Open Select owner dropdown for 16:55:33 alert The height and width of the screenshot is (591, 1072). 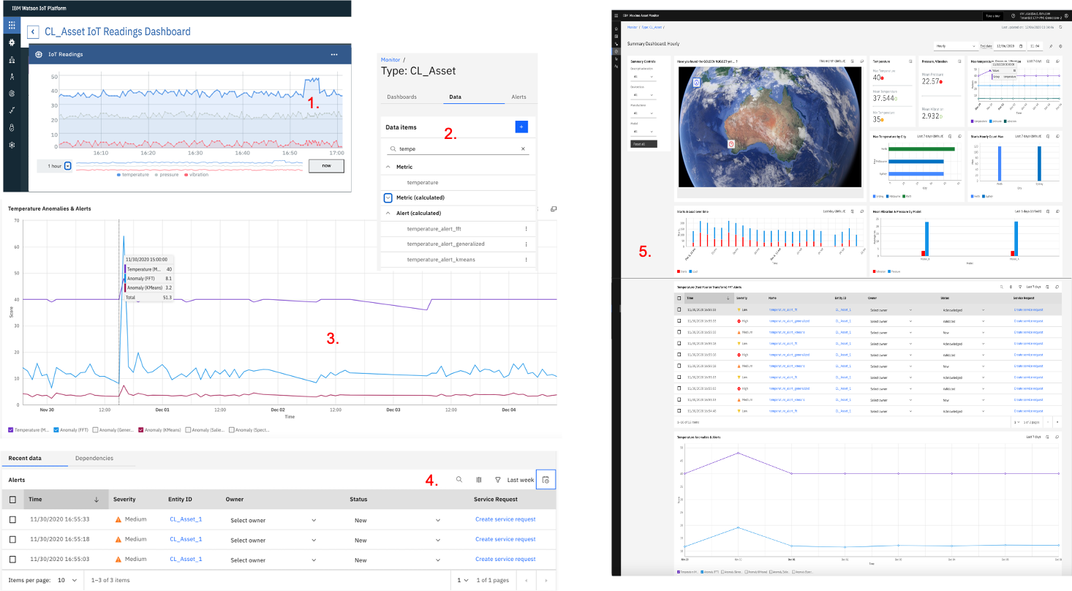click(273, 520)
